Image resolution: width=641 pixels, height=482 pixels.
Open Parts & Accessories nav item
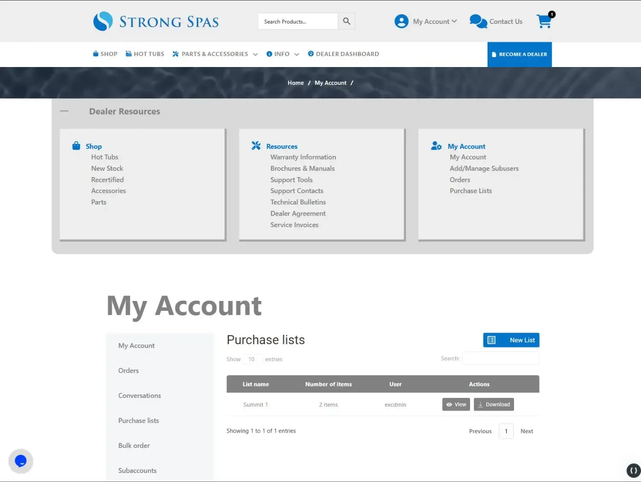tap(210, 54)
